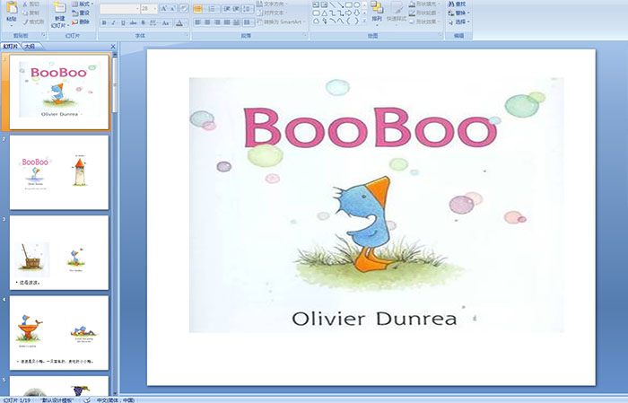
Task: Click language 中文(简体,中国) in status bar
Action: click(x=116, y=399)
